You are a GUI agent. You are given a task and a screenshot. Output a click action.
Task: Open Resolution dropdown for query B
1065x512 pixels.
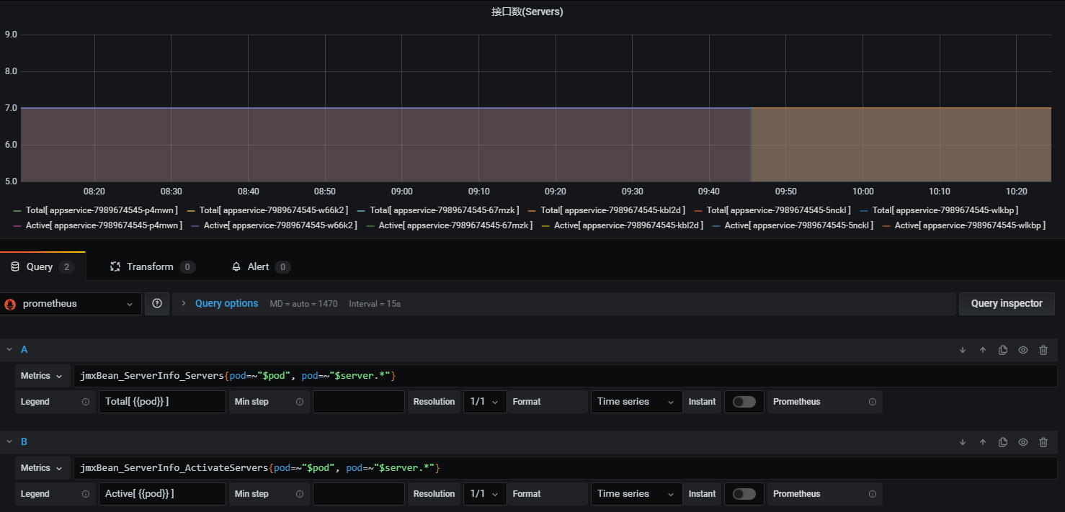(485, 494)
